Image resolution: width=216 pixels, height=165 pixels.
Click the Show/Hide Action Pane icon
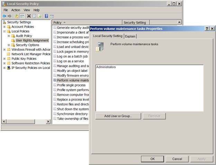point(52,16)
